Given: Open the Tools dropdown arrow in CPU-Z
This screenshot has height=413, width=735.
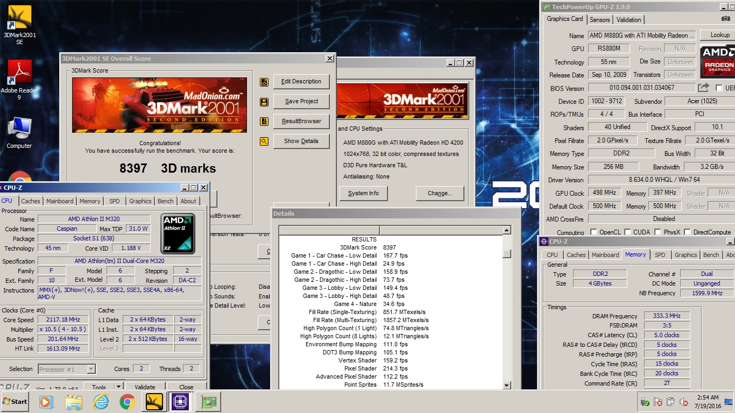Looking at the screenshot, I should click(118, 387).
